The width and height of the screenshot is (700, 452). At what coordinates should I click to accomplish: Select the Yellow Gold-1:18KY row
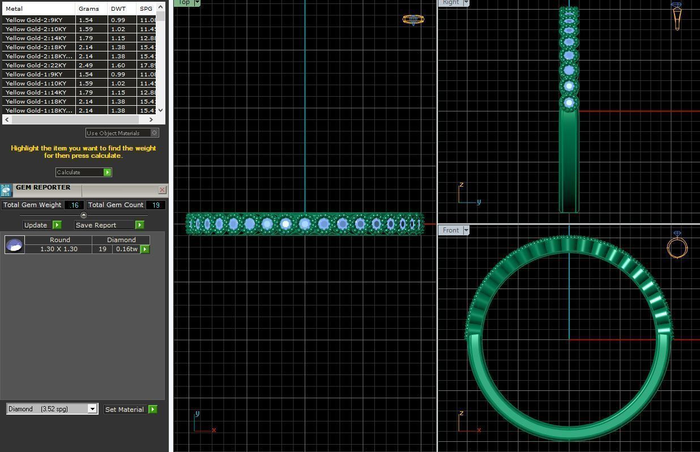coord(79,101)
